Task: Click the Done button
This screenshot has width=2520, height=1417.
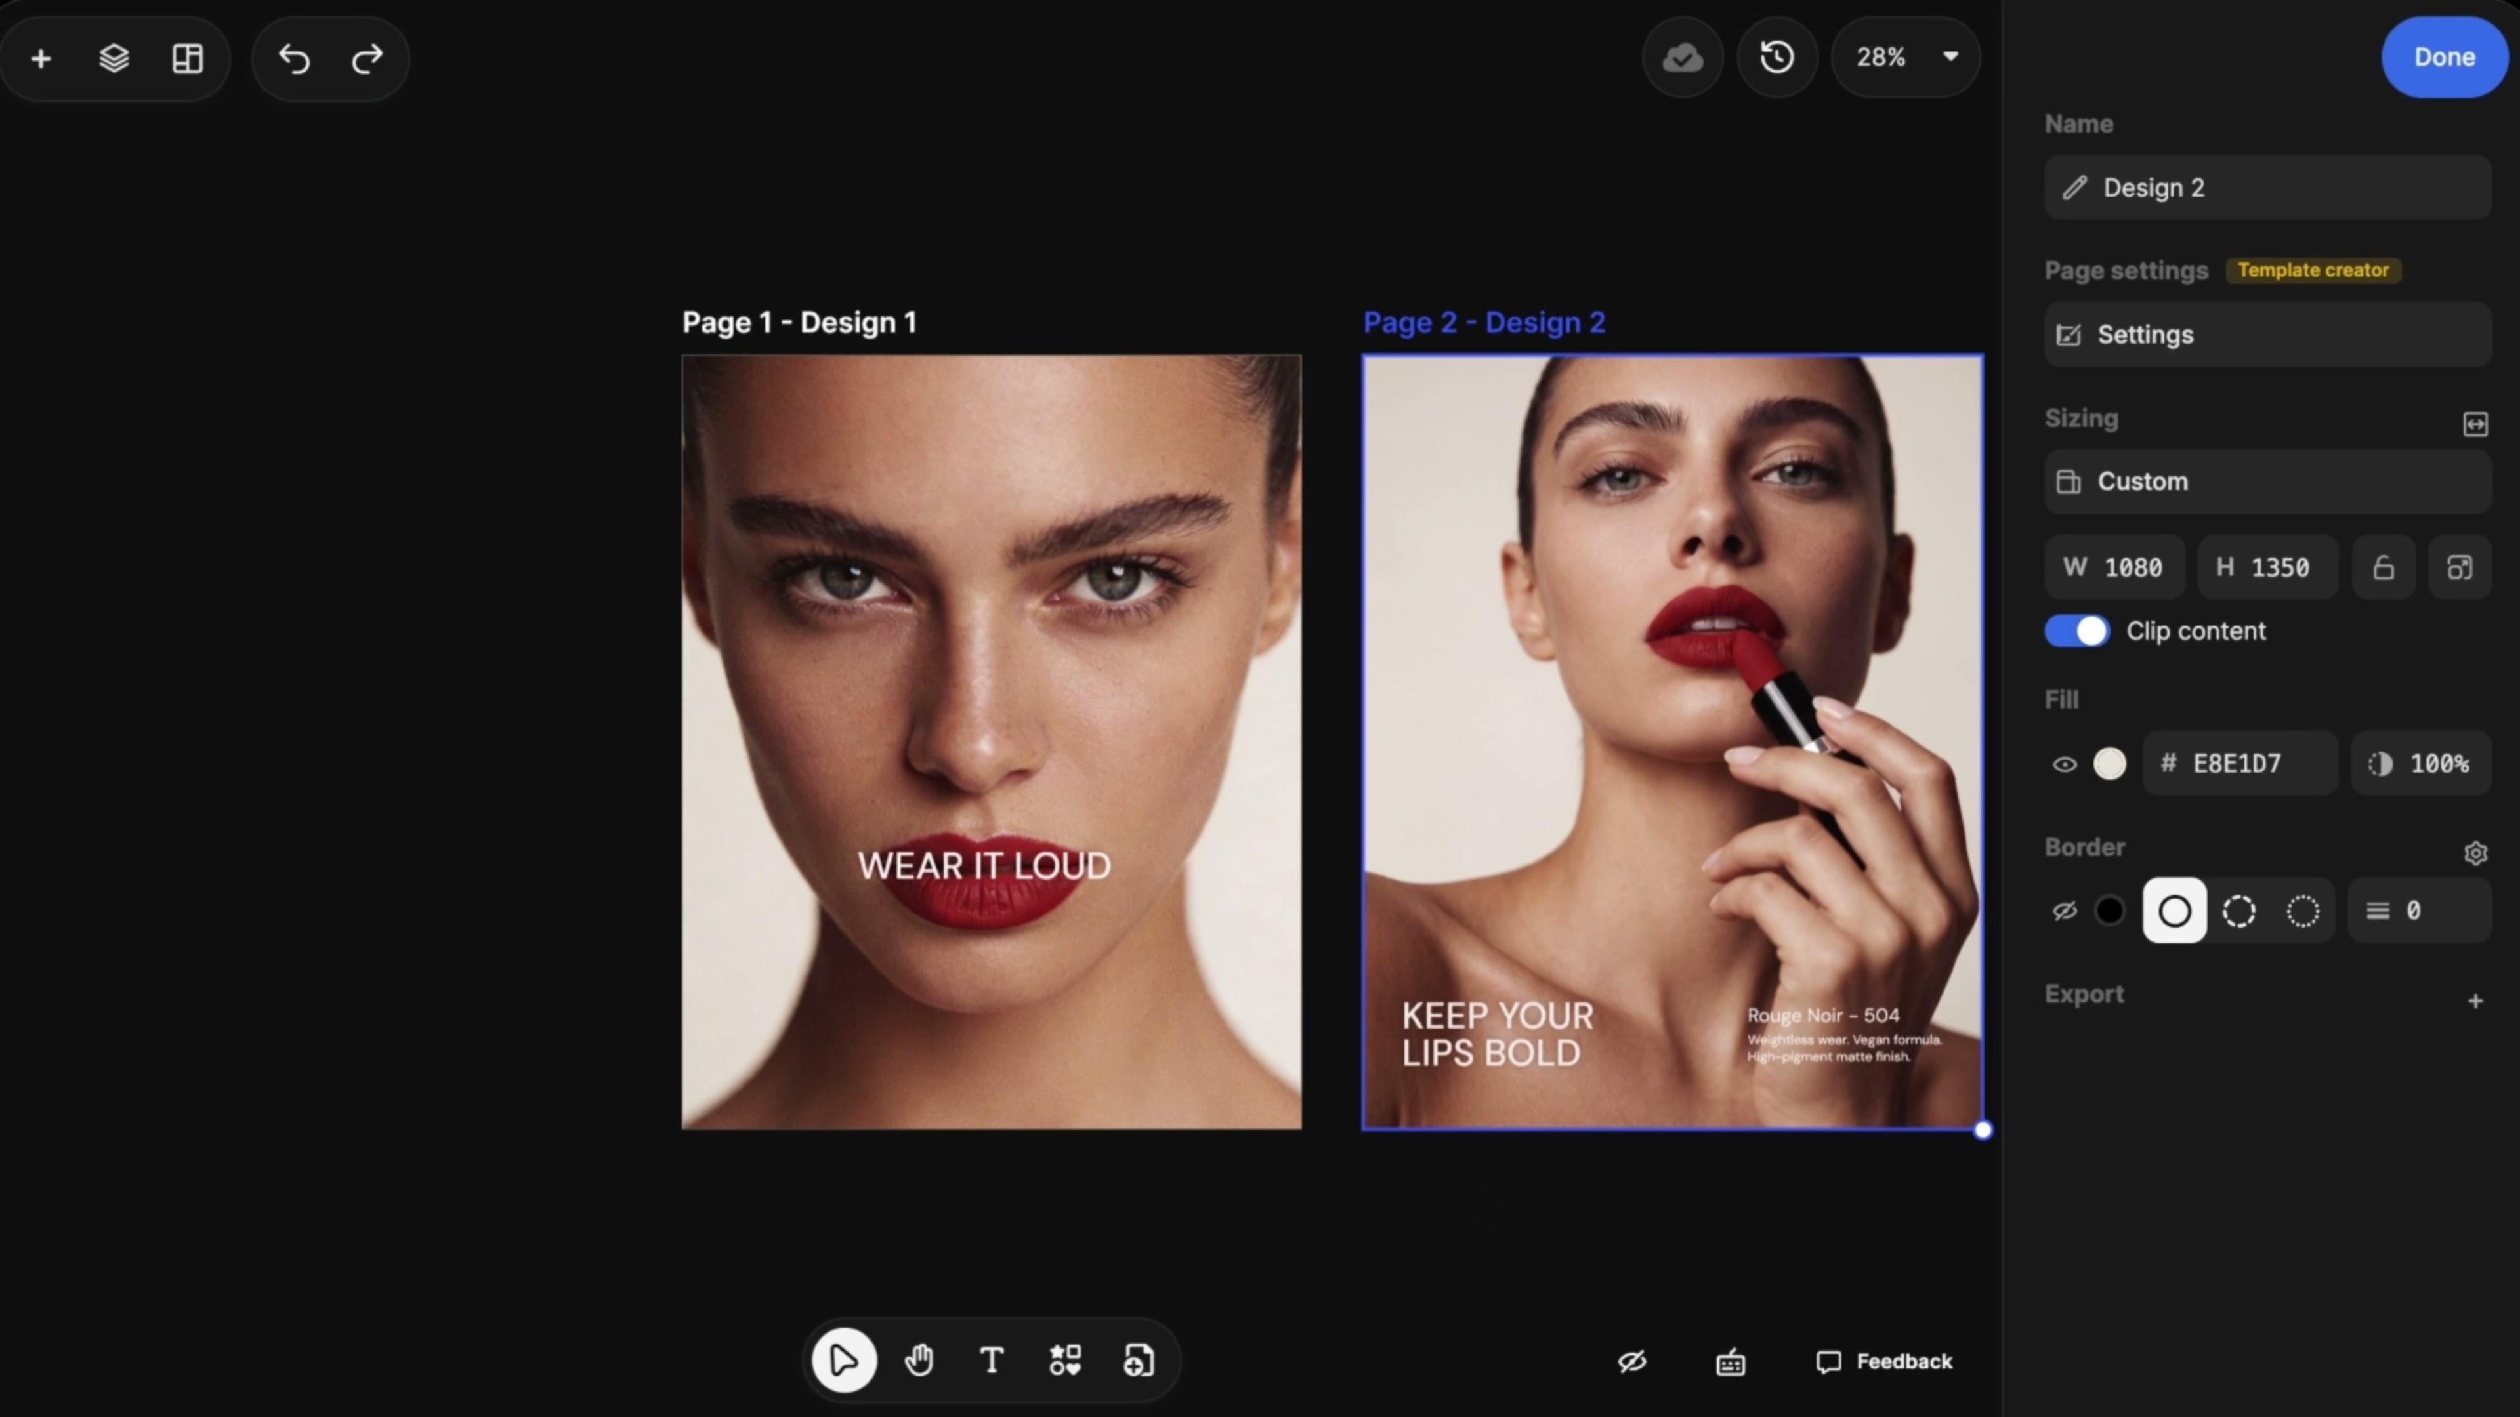Action: pos(2444,56)
